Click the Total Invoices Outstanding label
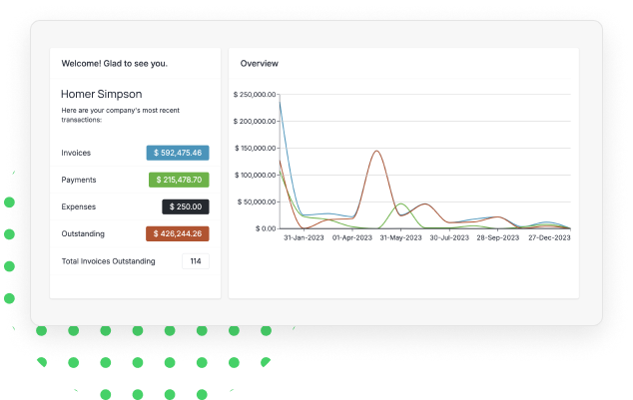This screenshot has width=633, height=400. coord(108,261)
